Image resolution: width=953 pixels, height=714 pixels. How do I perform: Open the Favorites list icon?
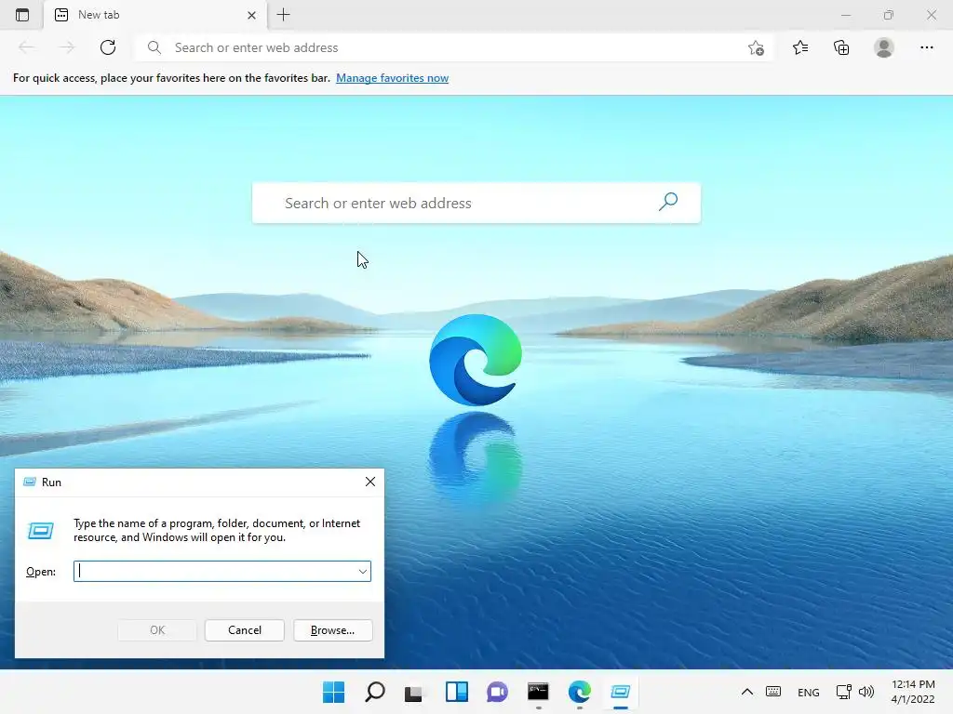[x=800, y=47]
